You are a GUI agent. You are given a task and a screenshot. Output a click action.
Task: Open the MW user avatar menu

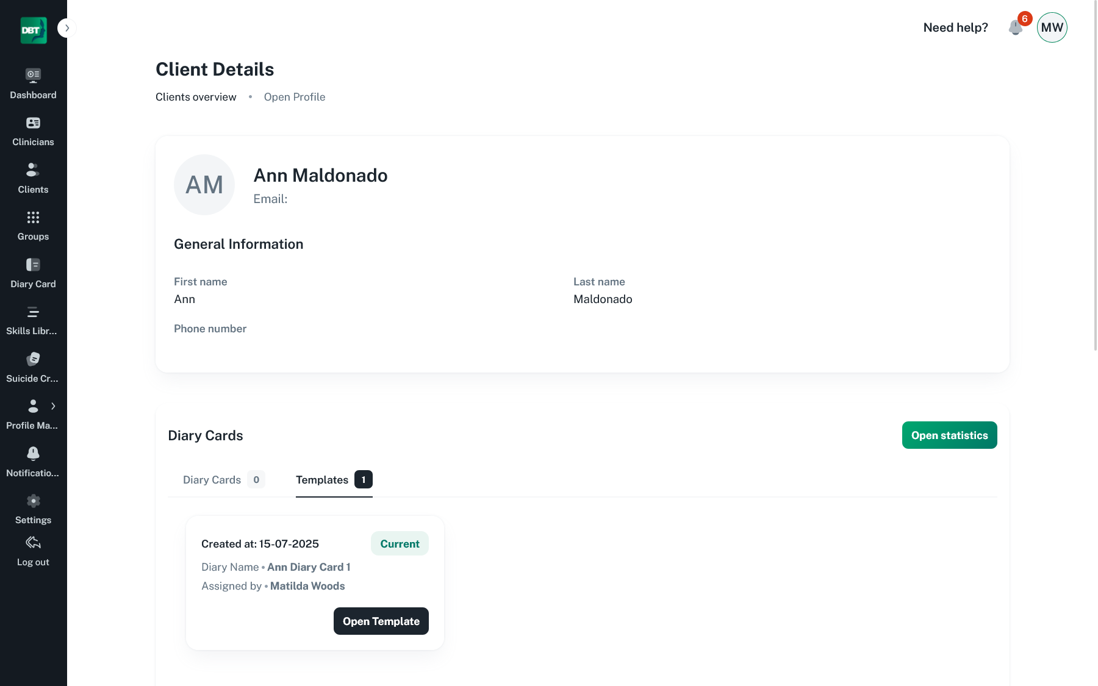(1052, 27)
